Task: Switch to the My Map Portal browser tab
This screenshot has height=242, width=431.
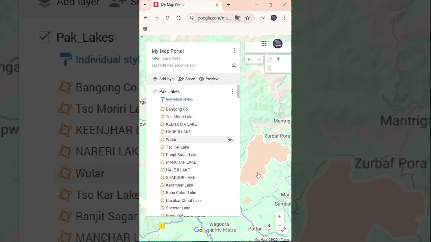Action: pyautogui.click(x=186, y=5)
